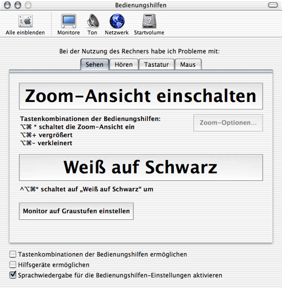Select the Sehen tab
Viewport: 282px width, 288px height.
(95, 65)
